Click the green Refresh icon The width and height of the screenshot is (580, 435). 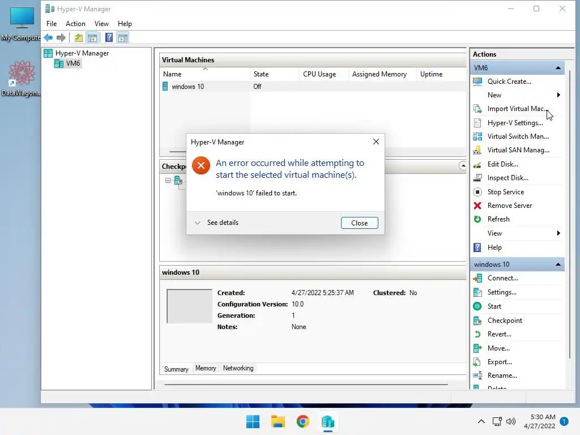click(477, 219)
